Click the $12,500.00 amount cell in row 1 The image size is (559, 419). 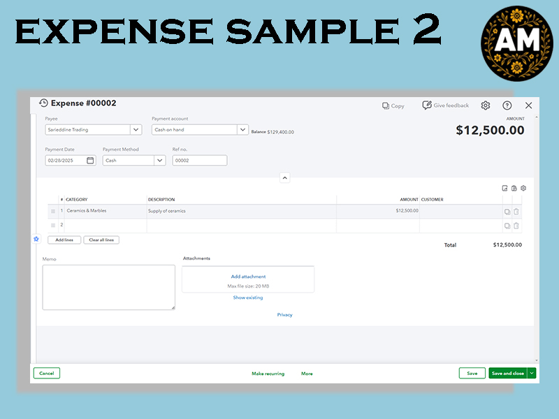click(378, 211)
